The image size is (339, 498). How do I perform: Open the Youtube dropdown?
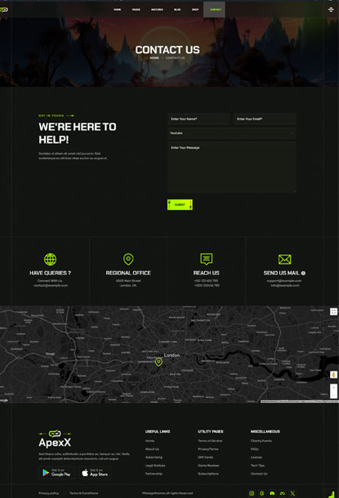tap(231, 133)
